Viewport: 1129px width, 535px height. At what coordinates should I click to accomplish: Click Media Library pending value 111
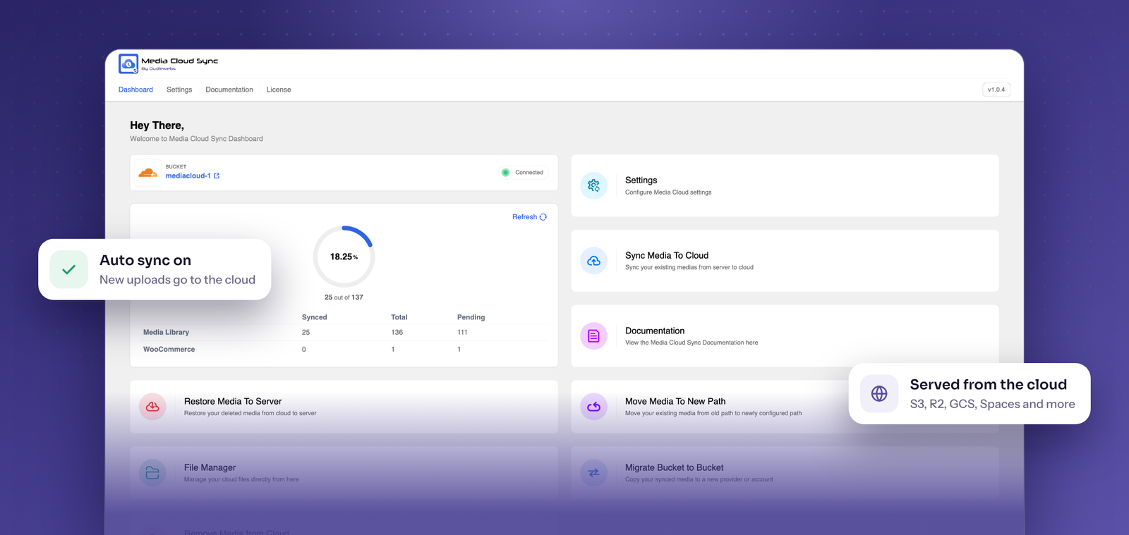point(462,332)
